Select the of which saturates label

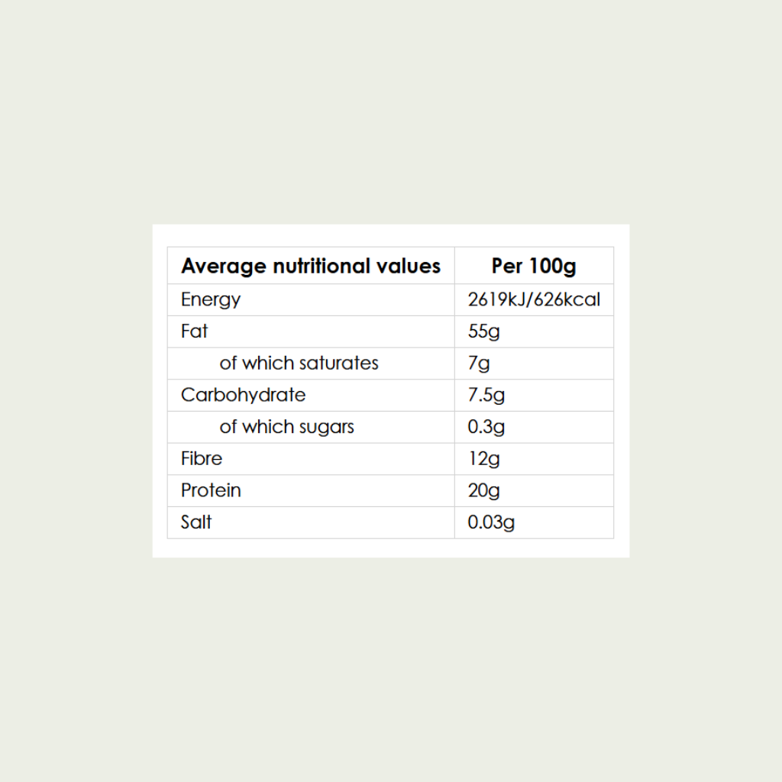(299, 363)
